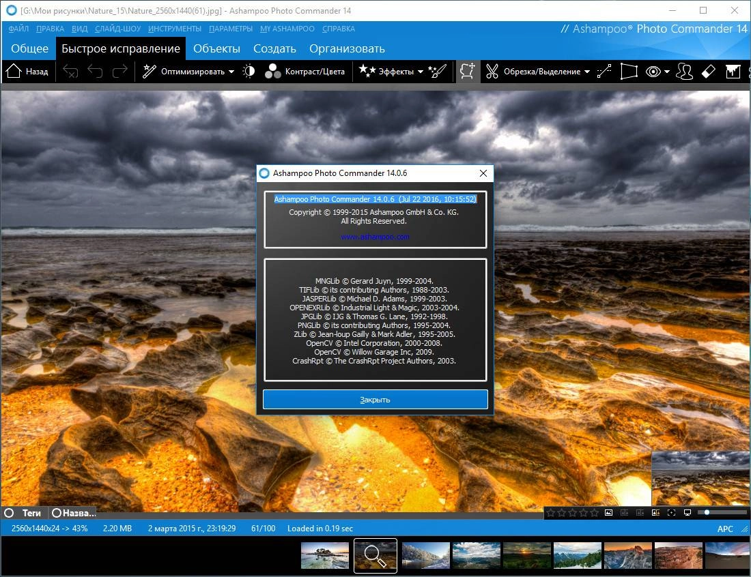
Task: Click the portrait faces retouch icon
Action: coord(684,72)
